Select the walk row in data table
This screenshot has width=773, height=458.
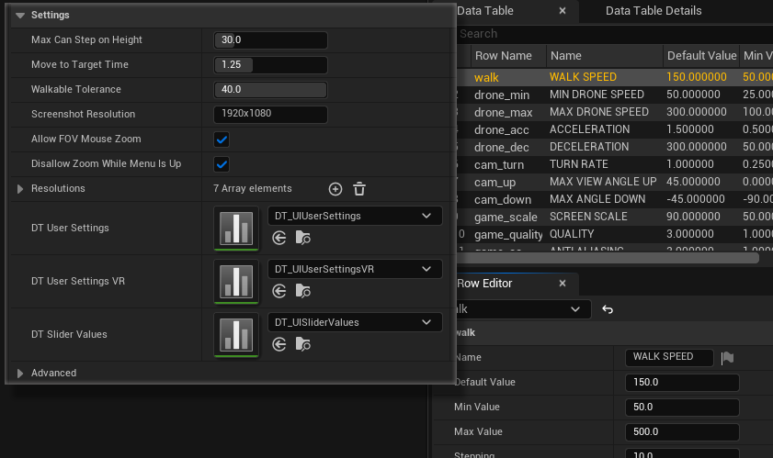614,77
